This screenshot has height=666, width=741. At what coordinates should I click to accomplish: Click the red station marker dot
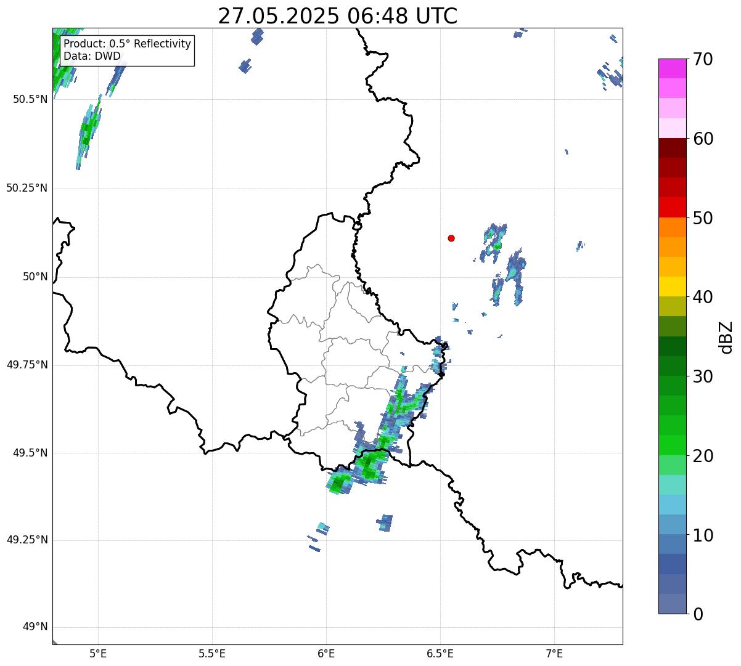(451, 238)
